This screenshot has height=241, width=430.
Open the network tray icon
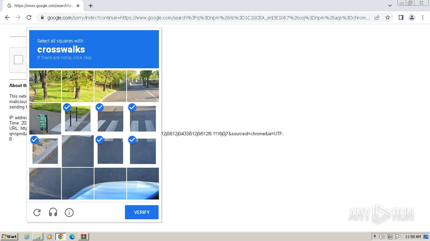(x=390, y=237)
